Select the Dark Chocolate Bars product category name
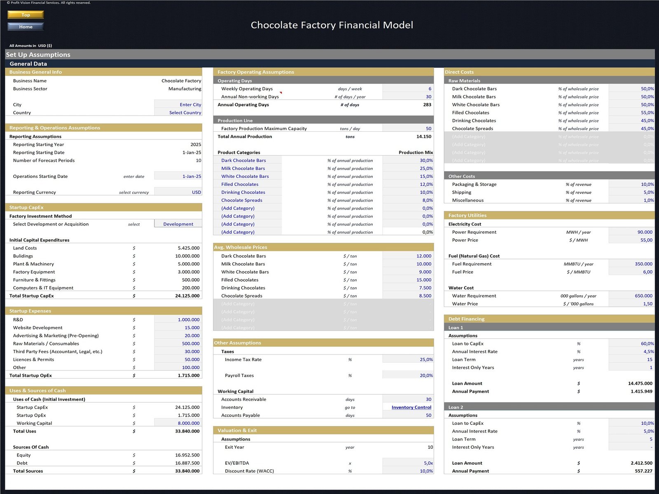The width and height of the screenshot is (659, 494). click(243, 161)
